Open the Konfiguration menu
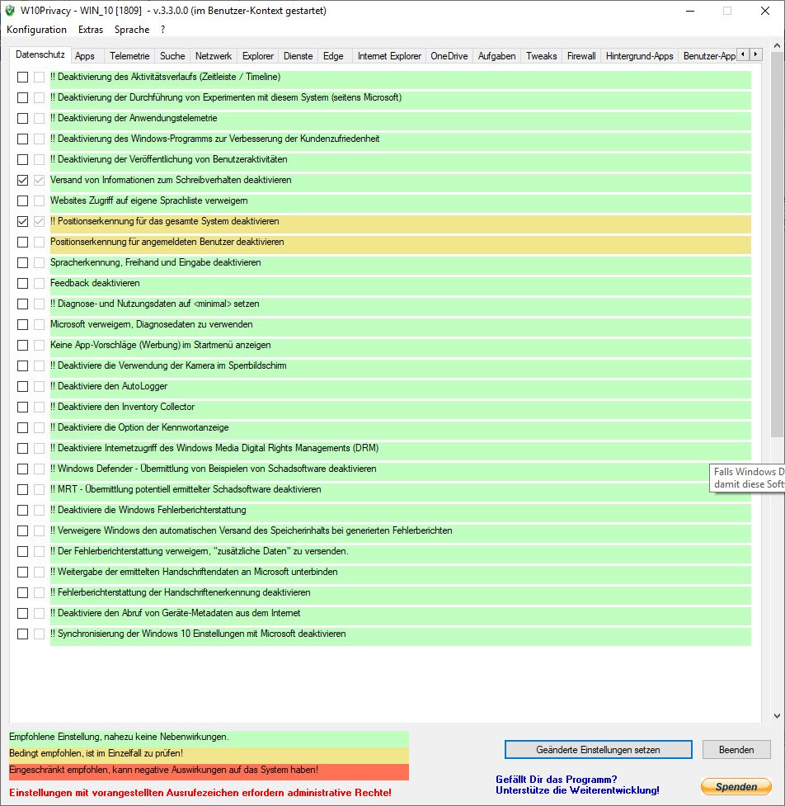 pyautogui.click(x=36, y=30)
